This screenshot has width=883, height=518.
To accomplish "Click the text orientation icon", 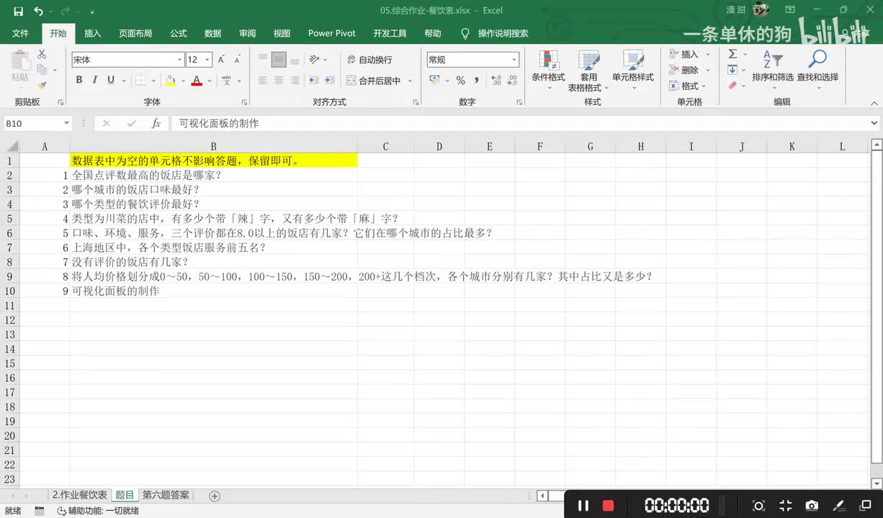I will click(314, 60).
